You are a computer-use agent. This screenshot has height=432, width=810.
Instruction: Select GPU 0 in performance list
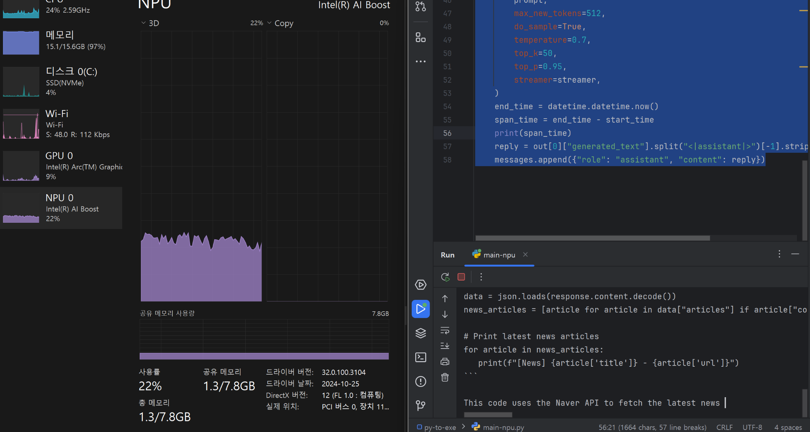click(61, 166)
